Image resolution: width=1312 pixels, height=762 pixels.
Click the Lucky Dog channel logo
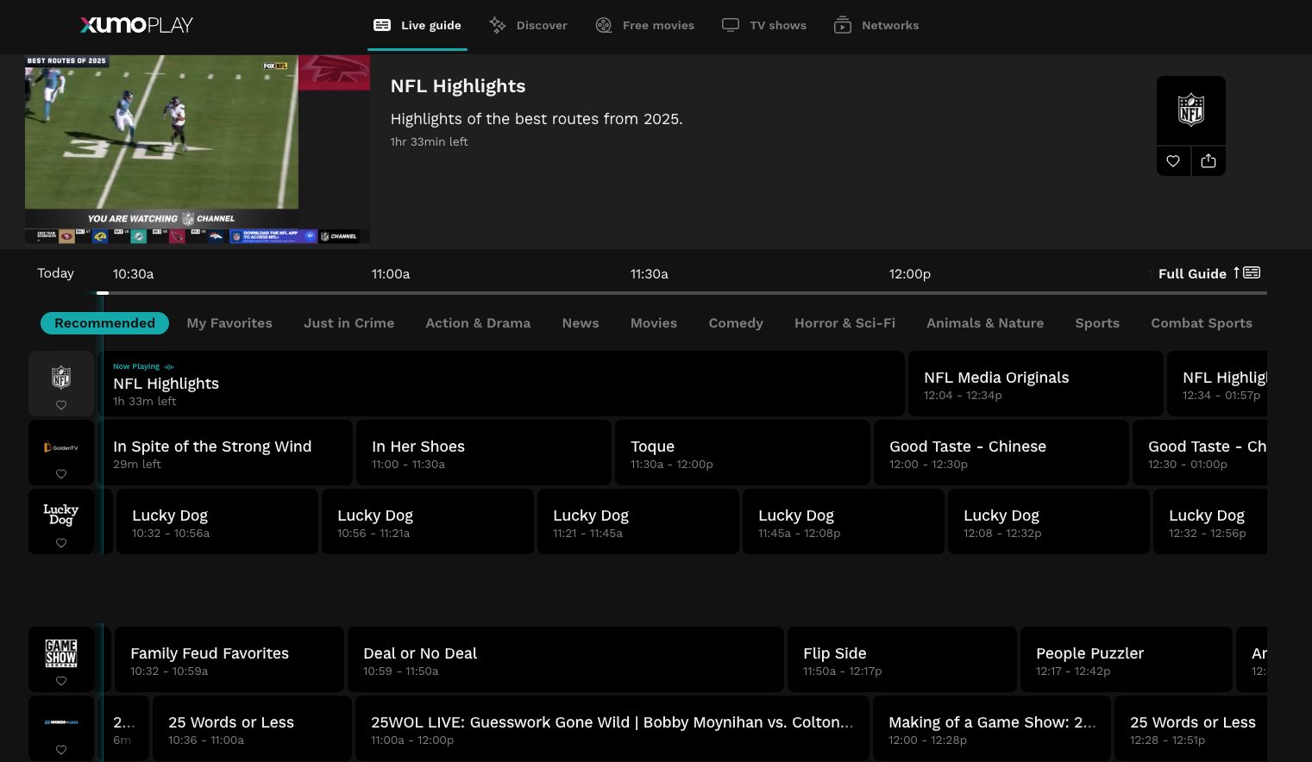61,515
